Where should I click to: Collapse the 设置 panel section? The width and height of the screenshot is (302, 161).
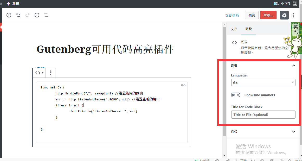click(294, 66)
